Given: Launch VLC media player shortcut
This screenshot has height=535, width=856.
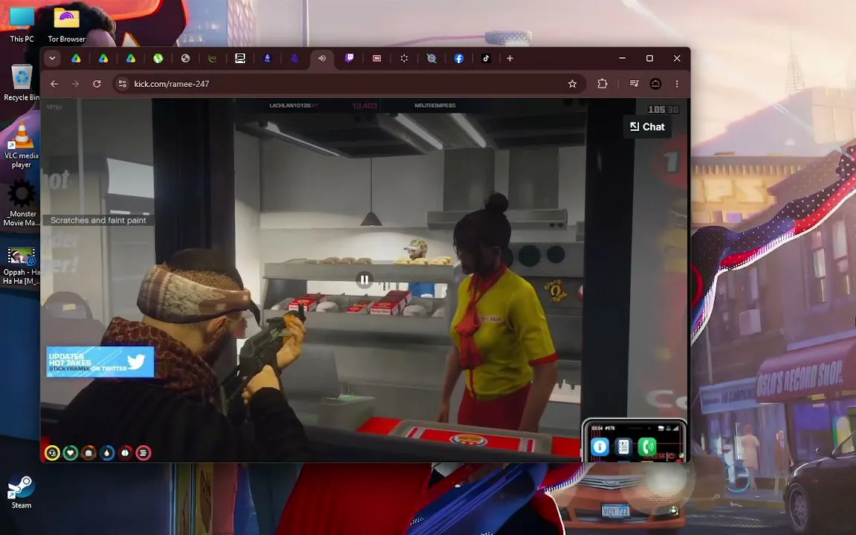Looking at the screenshot, I should click(22, 145).
